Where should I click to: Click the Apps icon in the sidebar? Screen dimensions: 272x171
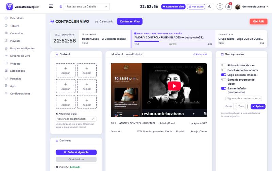(x=6, y=86)
